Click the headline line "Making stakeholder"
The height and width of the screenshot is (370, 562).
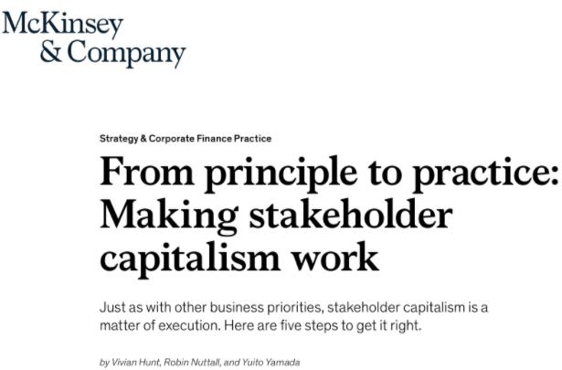click(275, 216)
